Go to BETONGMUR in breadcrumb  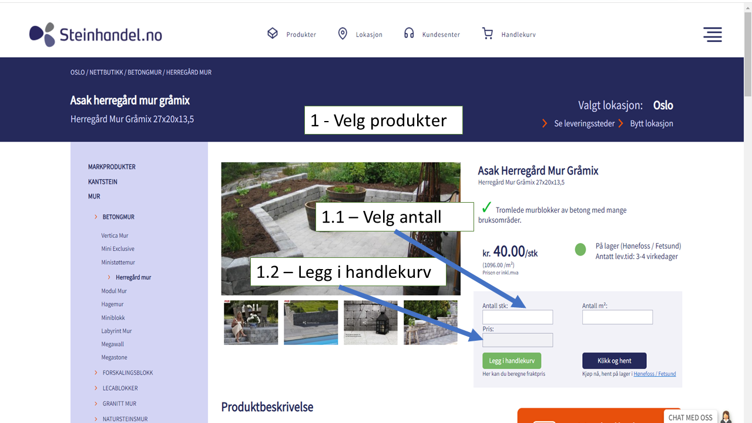[x=145, y=72]
